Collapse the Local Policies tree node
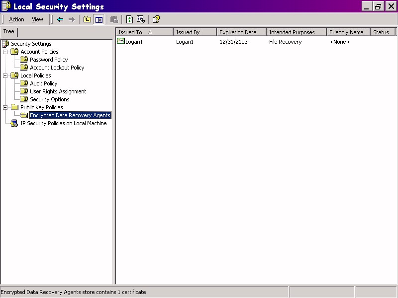 [5, 75]
